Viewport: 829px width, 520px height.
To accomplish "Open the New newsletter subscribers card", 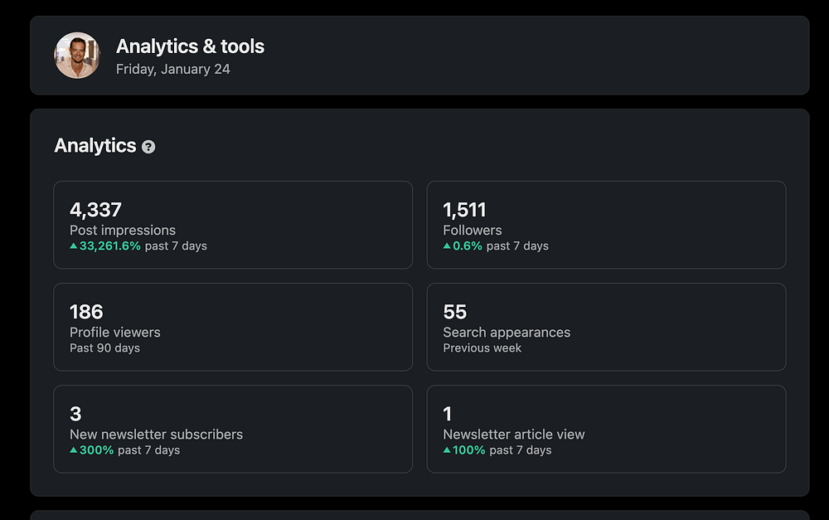I will coord(232,429).
